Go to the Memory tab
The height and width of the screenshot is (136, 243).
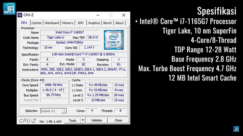pyautogui.click(x=67, y=23)
